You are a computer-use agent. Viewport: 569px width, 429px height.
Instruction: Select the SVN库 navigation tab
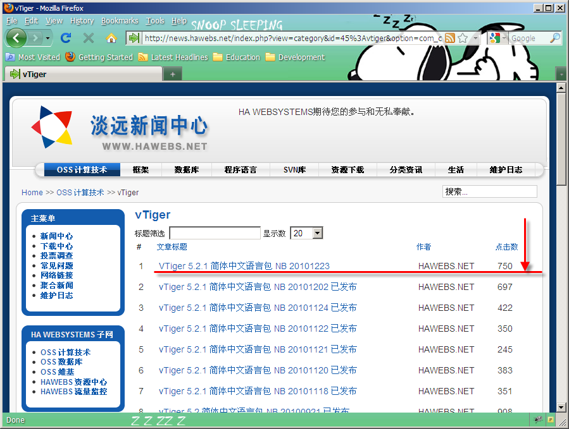pos(295,169)
